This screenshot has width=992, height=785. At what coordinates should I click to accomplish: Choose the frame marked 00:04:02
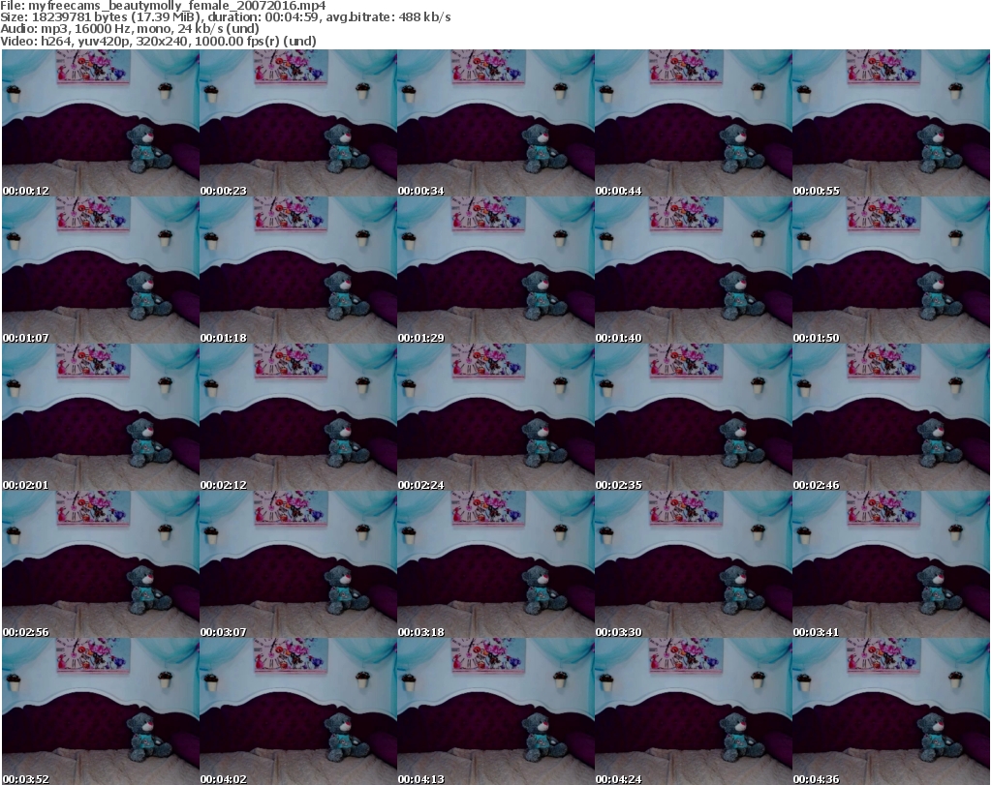pos(298,711)
